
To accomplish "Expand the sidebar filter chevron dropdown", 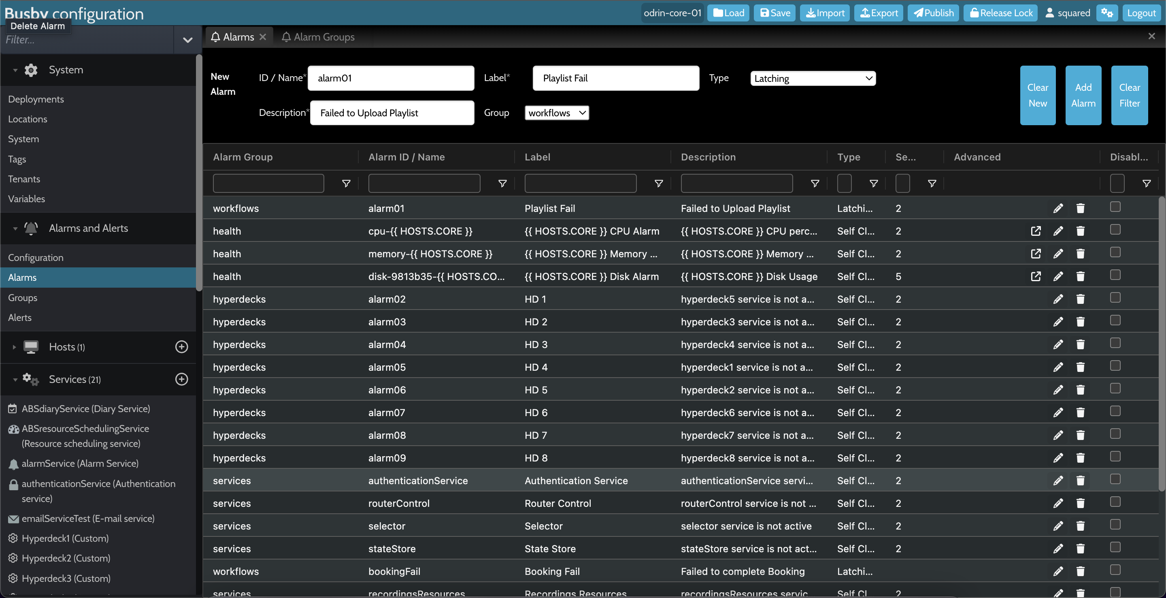I will click(x=187, y=40).
